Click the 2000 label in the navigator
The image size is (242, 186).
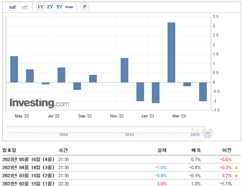(x=63, y=135)
